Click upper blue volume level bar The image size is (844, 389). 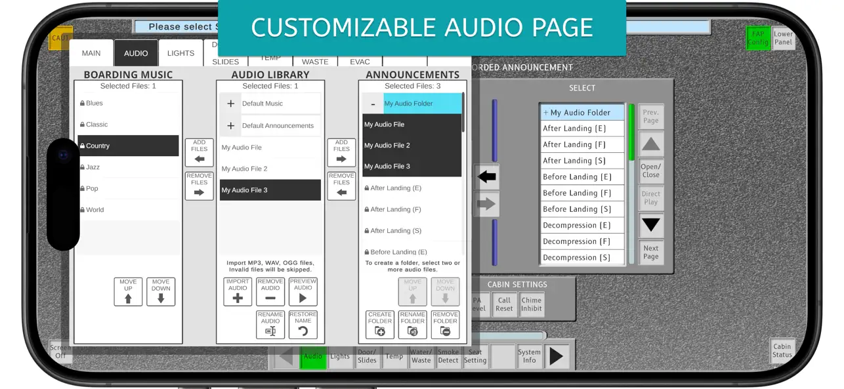495,131
